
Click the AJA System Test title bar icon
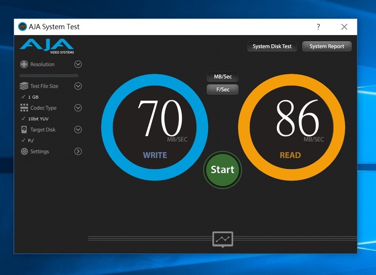[23, 27]
